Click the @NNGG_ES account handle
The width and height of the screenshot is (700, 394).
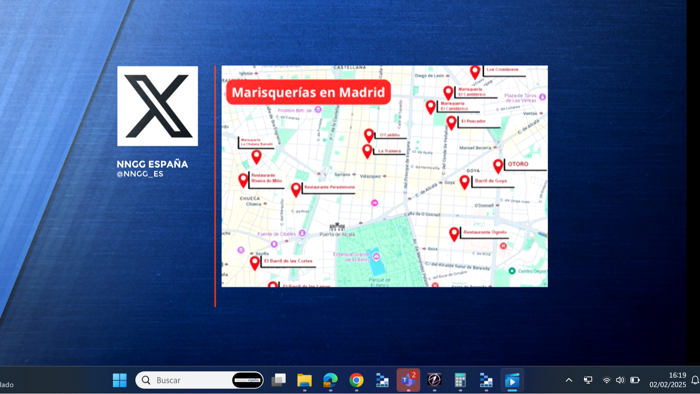[140, 174]
